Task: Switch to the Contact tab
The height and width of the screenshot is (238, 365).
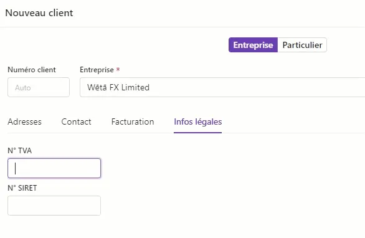Action: coord(76,121)
